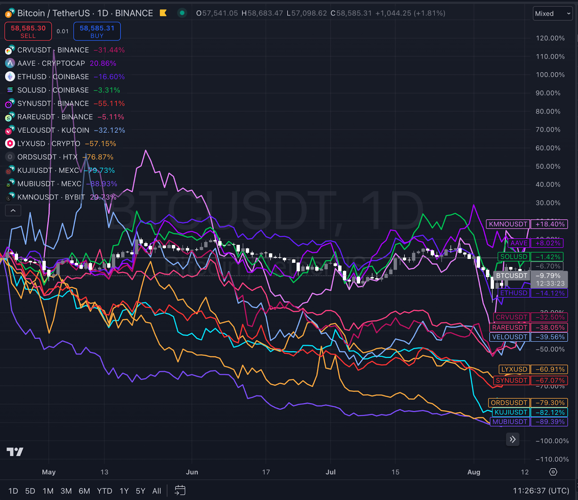Click the KUJIUSDT legend icon
Screen dimensions: 578x500
(x=10, y=170)
